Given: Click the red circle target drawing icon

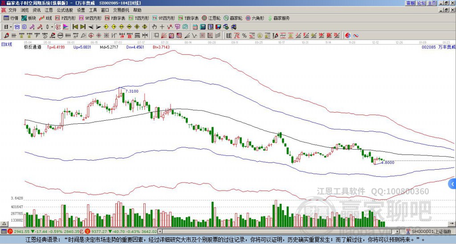Looking at the screenshot, I should point(91,36).
